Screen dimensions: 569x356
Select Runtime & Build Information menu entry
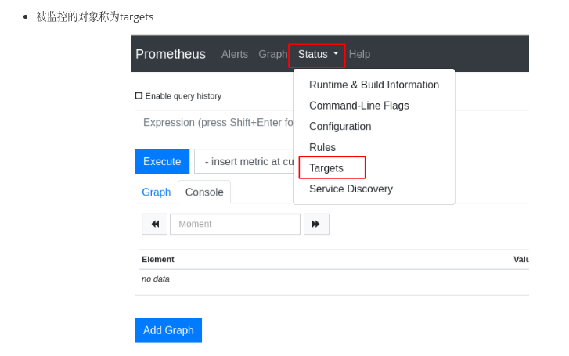pos(374,85)
